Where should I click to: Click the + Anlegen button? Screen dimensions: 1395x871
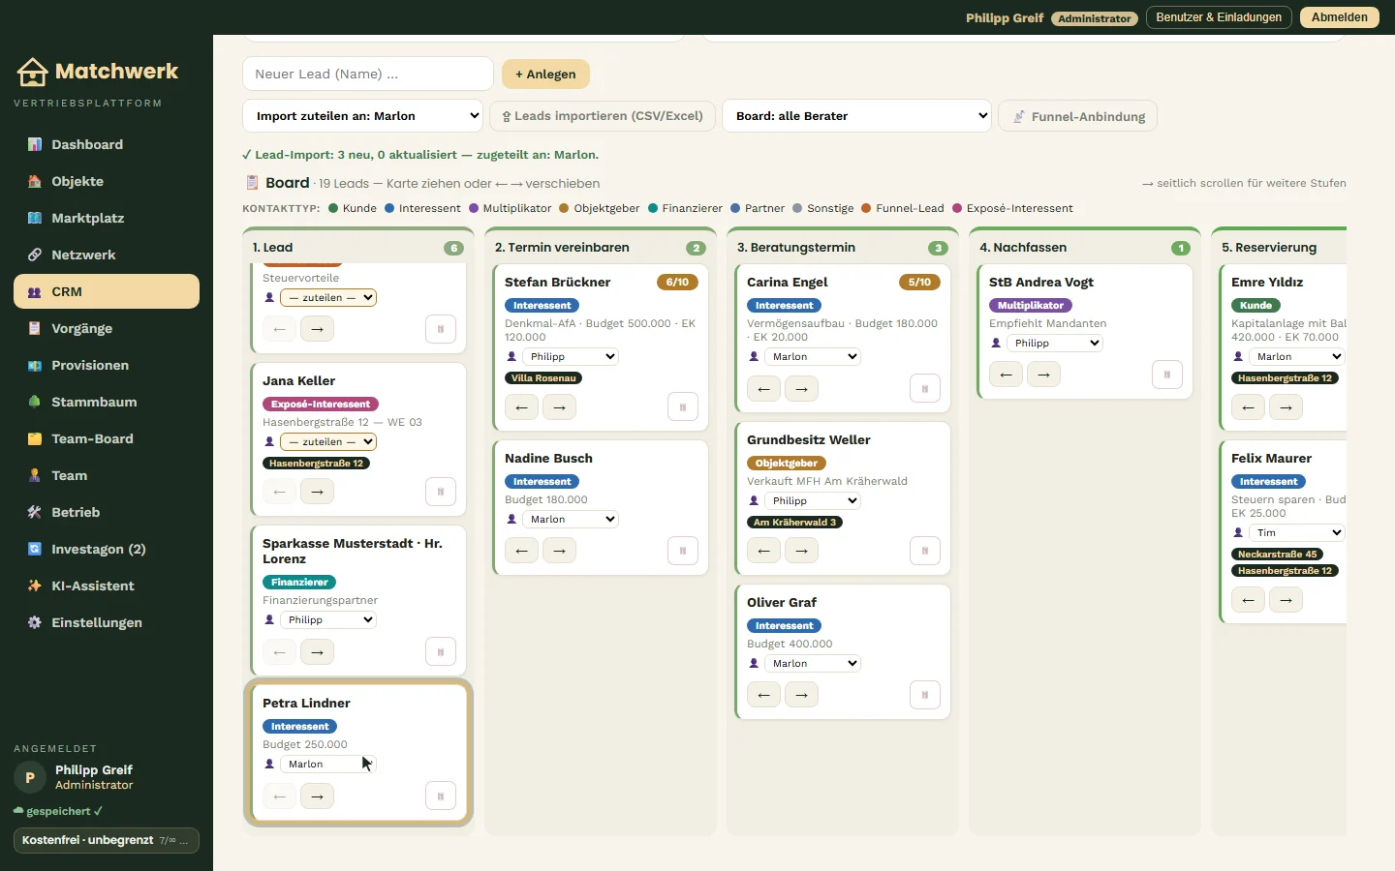(545, 75)
